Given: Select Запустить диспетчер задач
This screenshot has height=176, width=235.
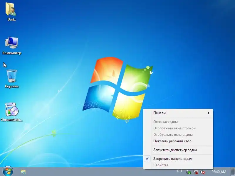Looking at the screenshot, I should 178,150.
